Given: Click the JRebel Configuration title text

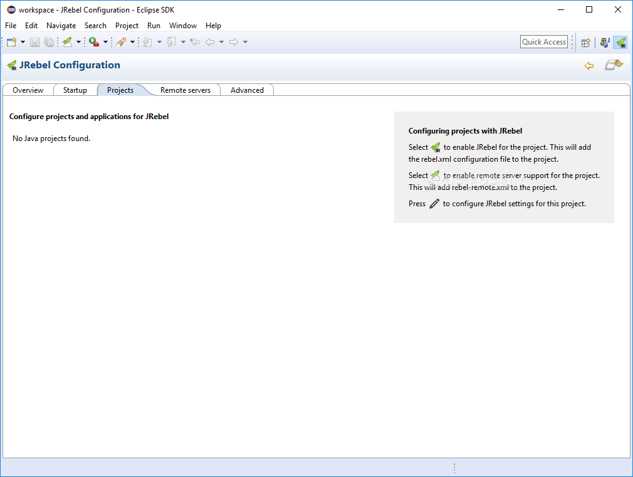Looking at the screenshot, I should (x=70, y=65).
